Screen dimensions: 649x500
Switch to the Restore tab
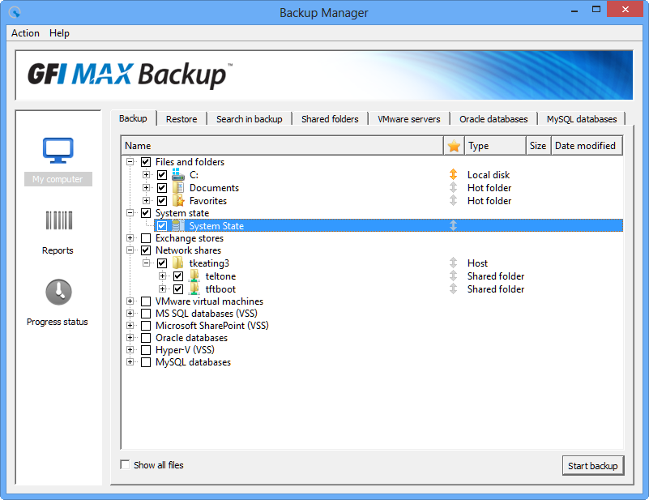[181, 119]
